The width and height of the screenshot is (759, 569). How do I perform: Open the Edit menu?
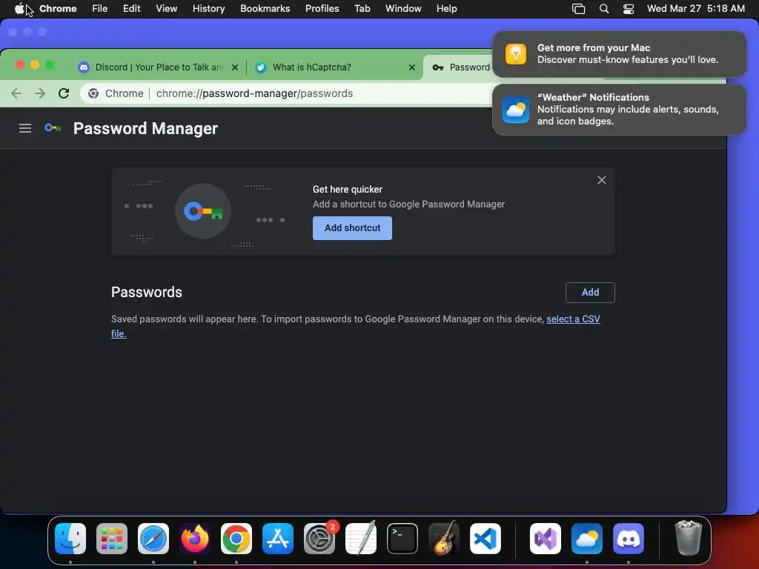coord(132,8)
